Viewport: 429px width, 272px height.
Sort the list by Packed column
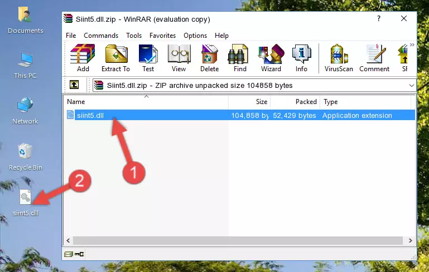click(x=295, y=102)
